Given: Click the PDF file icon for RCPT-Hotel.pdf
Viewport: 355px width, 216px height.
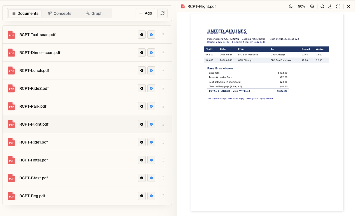Looking at the screenshot, I should 11,160.
